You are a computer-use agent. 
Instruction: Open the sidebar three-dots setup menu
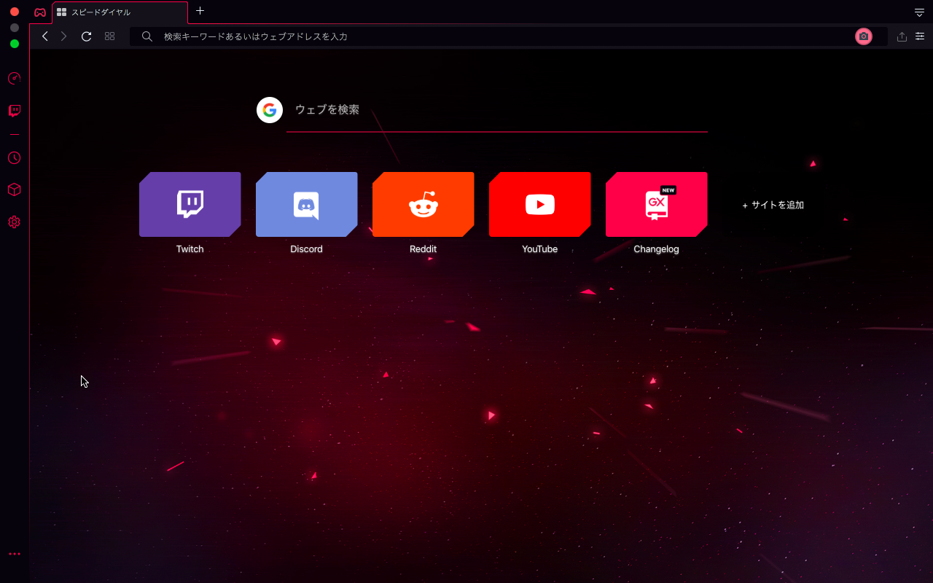pos(14,554)
